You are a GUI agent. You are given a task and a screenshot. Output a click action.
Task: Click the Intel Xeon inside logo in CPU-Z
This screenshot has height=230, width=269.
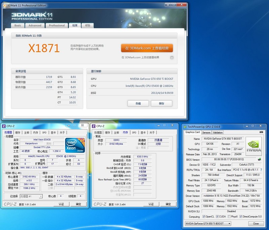[75, 145]
